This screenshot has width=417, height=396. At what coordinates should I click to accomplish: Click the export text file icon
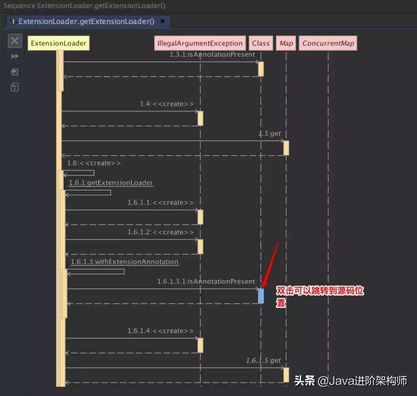pyautogui.click(x=15, y=87)
